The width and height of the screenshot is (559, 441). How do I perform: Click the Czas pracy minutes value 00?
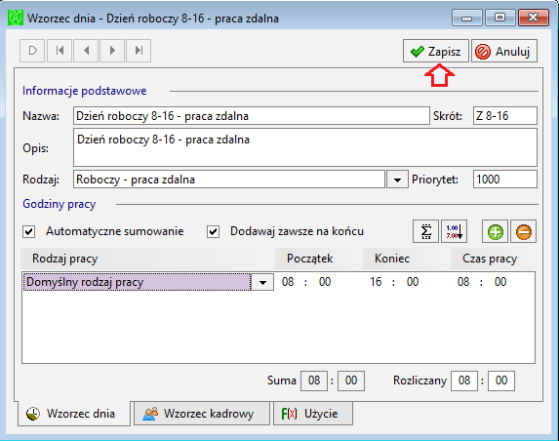[x=500, y=282]
